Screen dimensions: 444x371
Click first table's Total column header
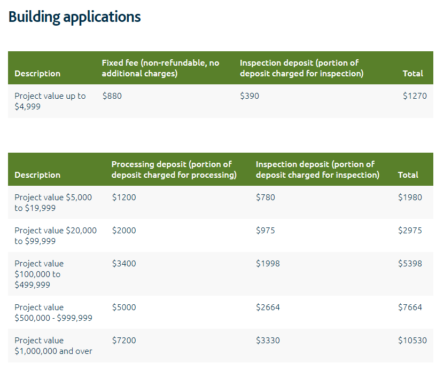412,74
